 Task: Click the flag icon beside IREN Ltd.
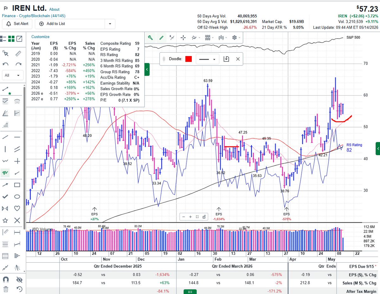6,8
